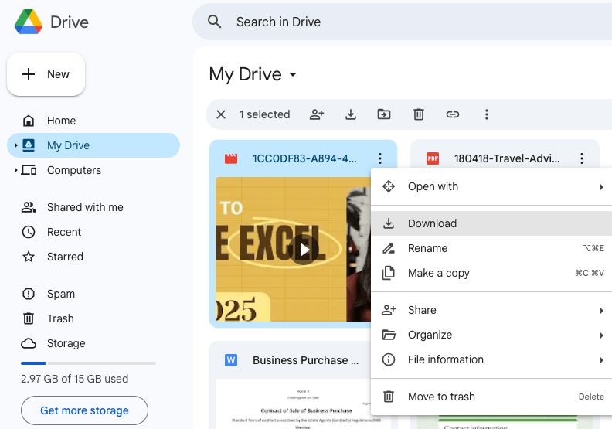Screen dimensions: 612x429
Task: Open the Share menu entry
Action: point(491,310)
